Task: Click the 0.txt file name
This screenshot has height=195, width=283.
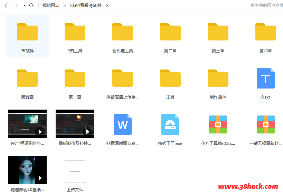Action: [265, 97]
